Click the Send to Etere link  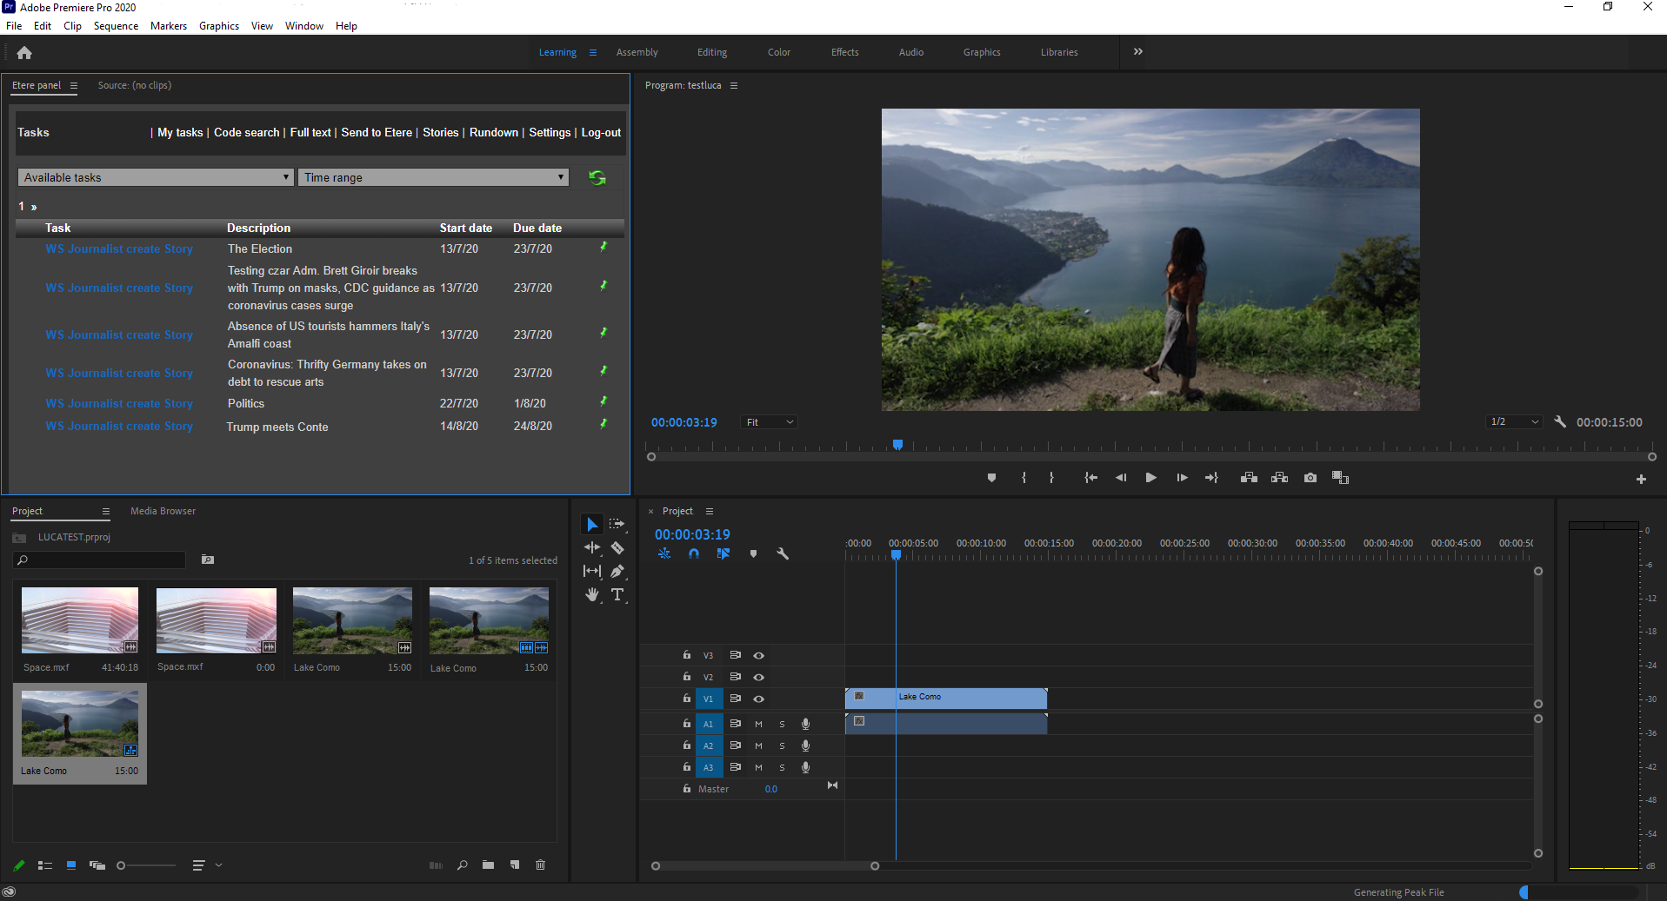point(377,133)
